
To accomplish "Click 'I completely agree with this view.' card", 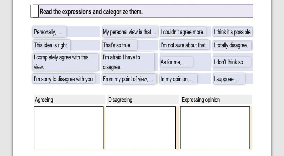I will click(x=65, y=62).
